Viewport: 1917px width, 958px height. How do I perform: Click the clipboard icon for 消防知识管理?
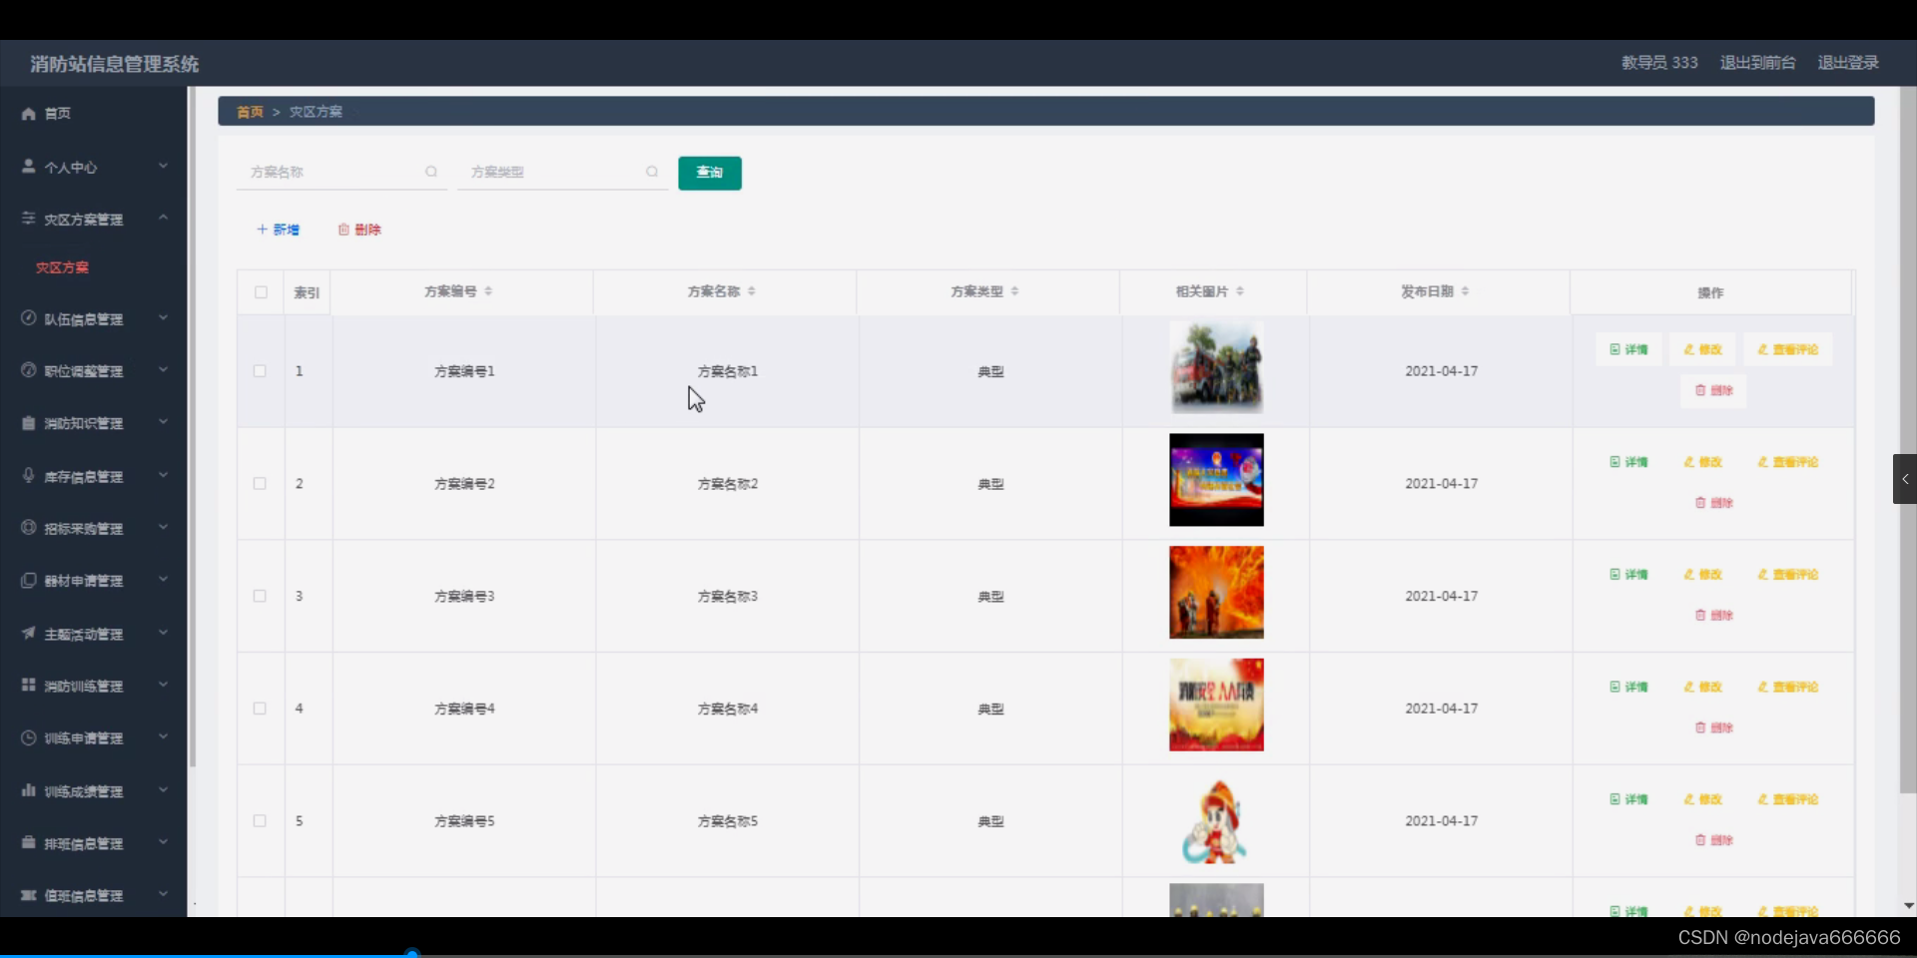click(x=29, y=423)
